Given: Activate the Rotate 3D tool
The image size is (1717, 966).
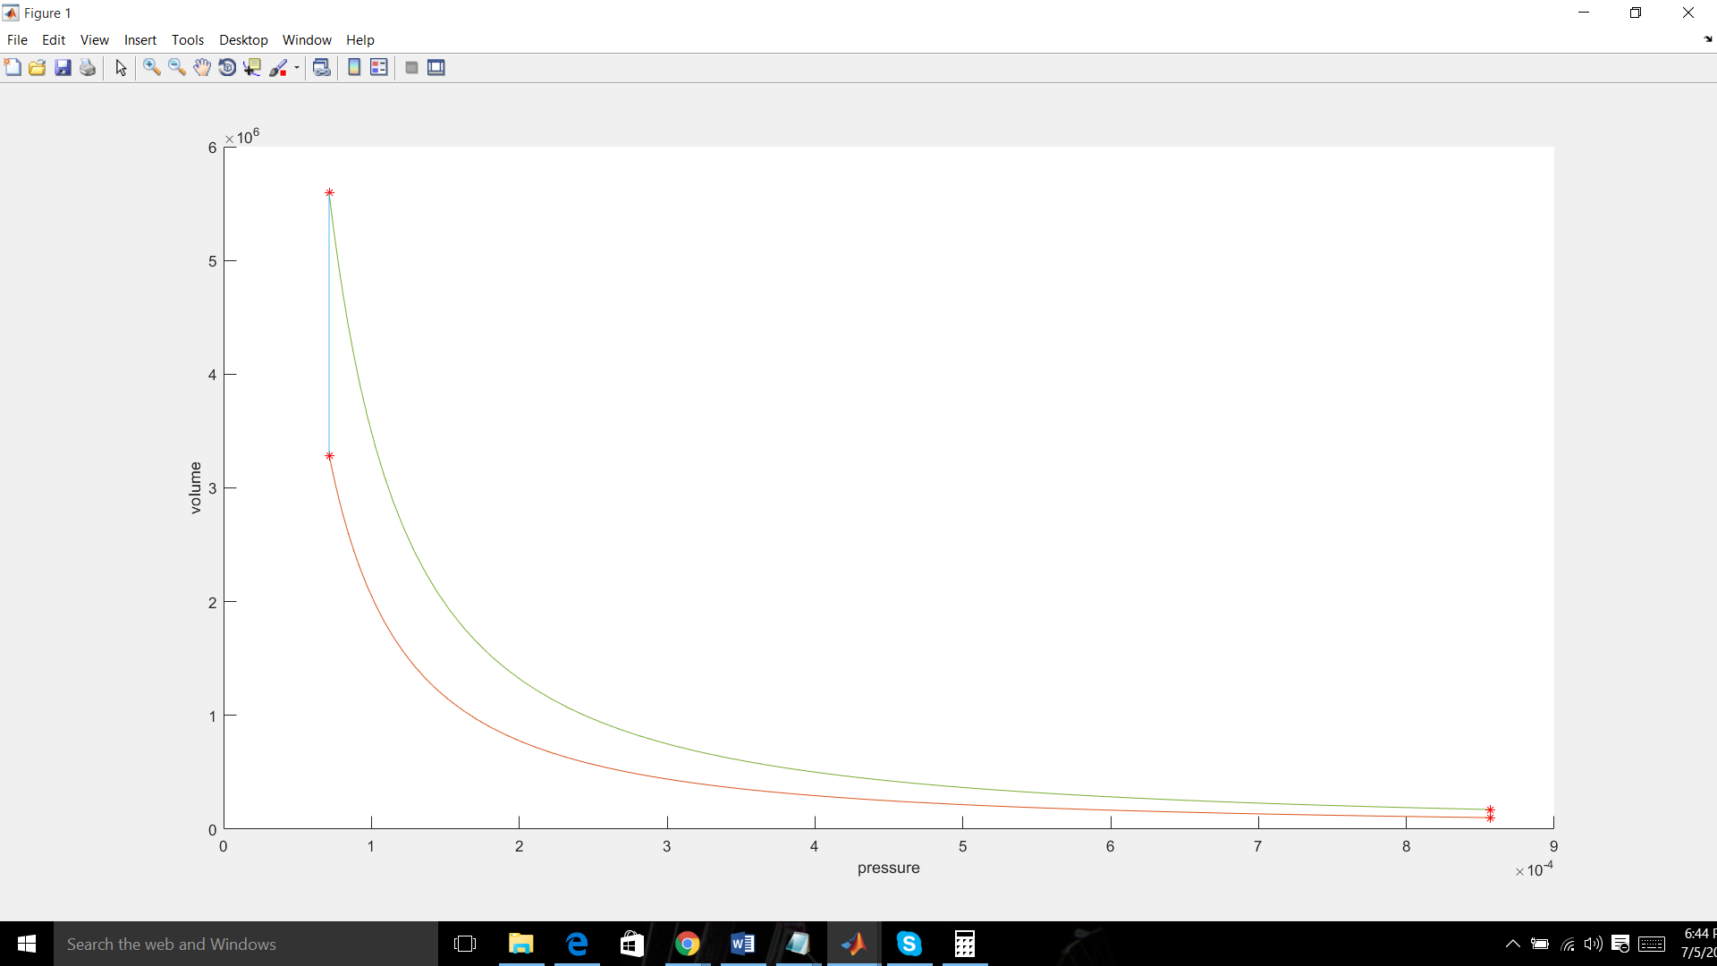Looking at the screenshot, I should (226, 67).
